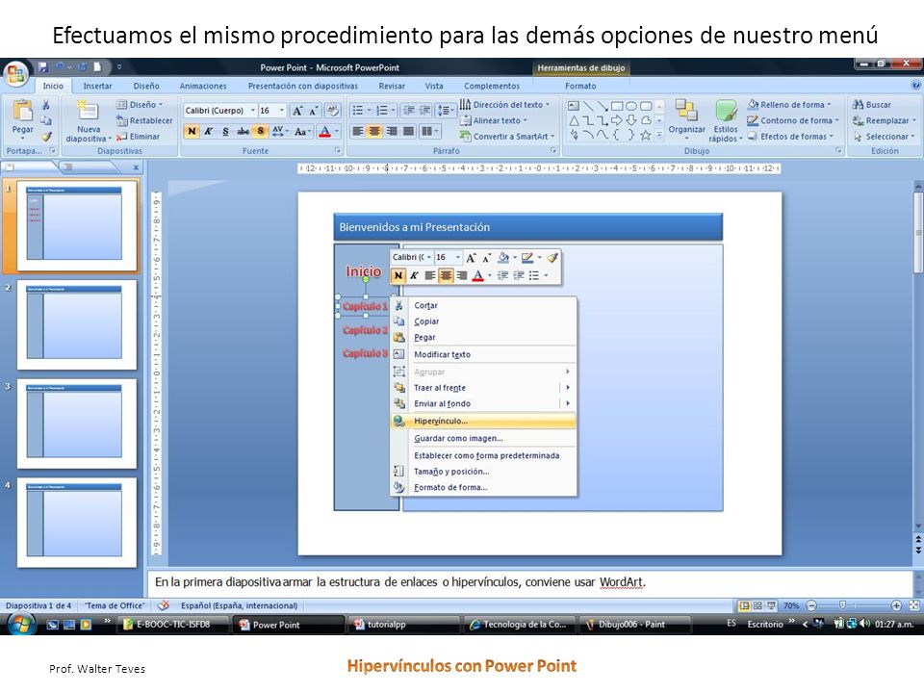Click the Organizar arrange icon
Viewport: 924px width, 693px height.
686,110
